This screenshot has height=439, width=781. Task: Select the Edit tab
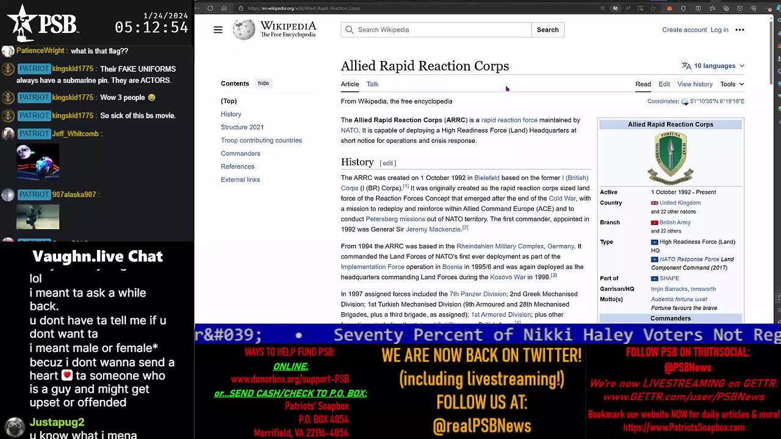pos(664,84)
